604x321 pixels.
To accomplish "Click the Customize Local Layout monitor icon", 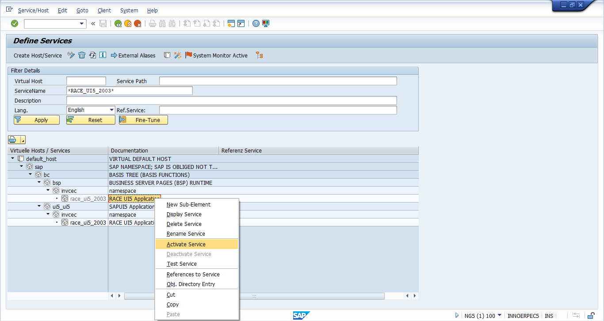I will 266,23.
